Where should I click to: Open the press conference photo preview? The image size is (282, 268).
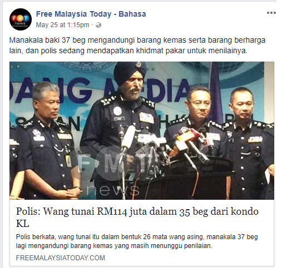point(142,130)
